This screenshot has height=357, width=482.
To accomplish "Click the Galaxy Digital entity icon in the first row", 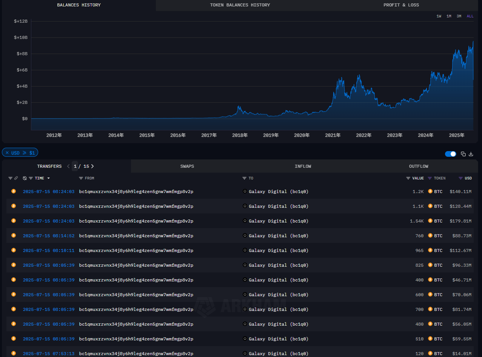I will point(245,192).
